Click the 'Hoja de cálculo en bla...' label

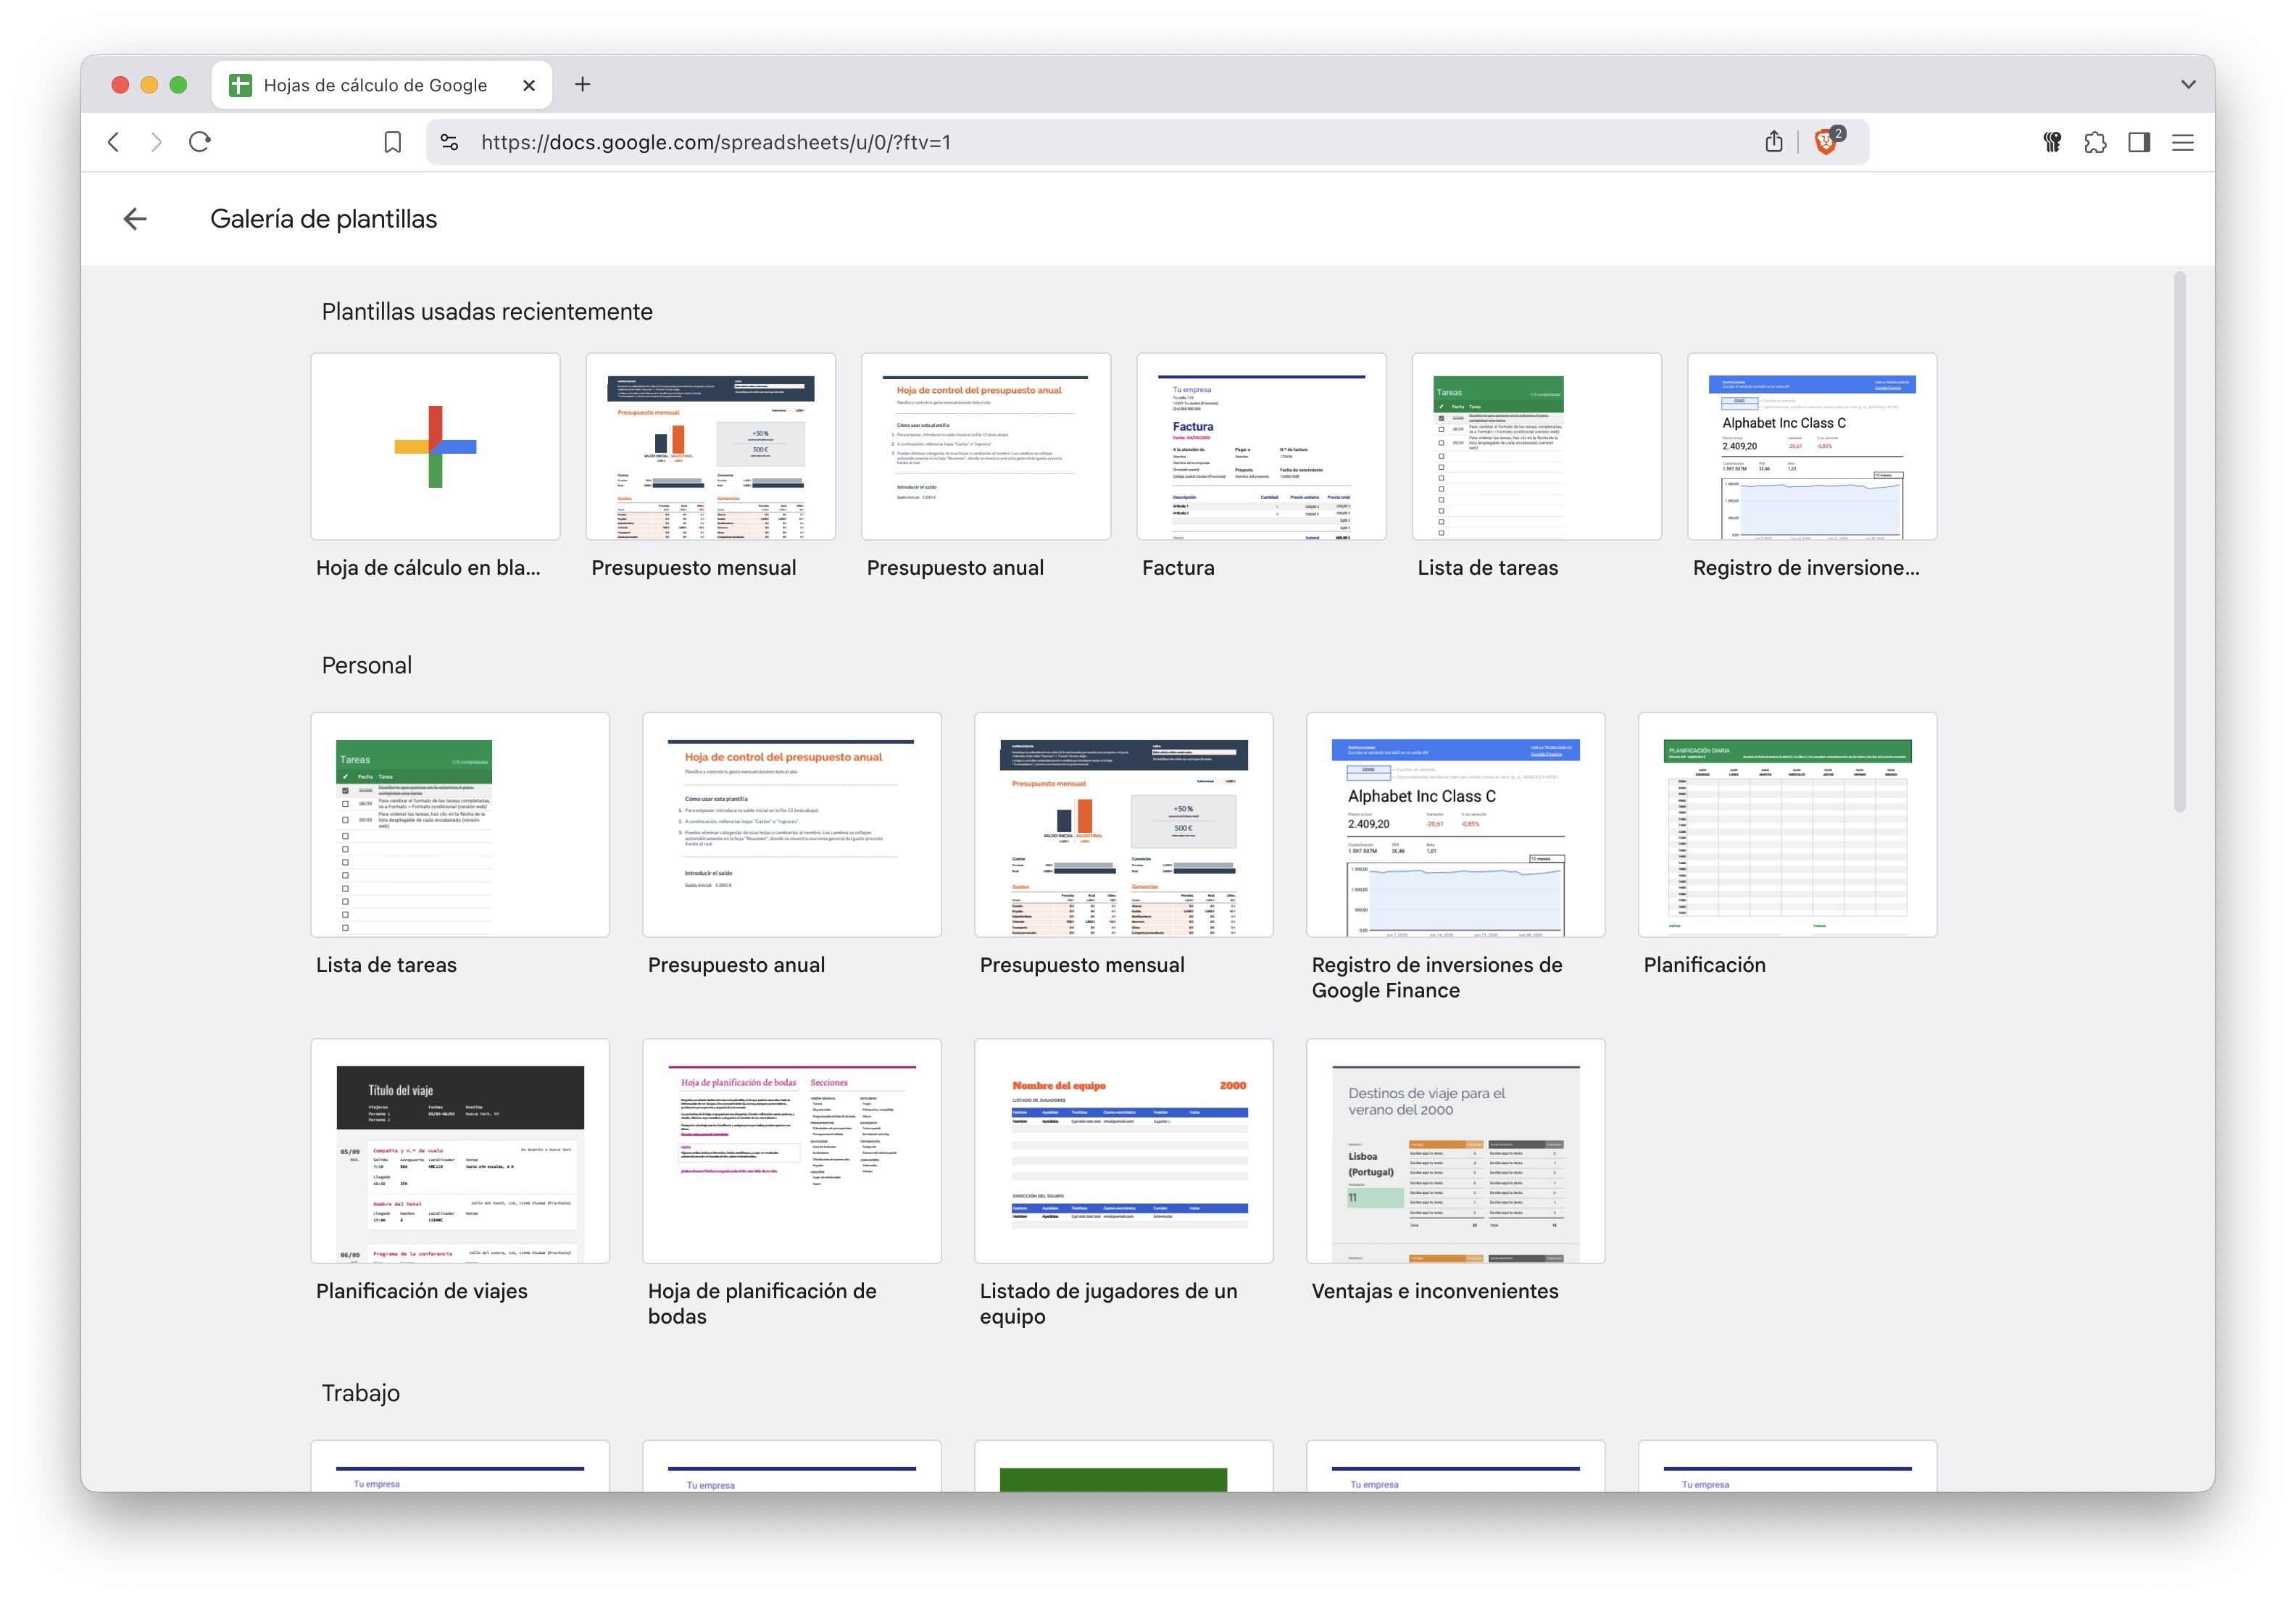(428, 567)
